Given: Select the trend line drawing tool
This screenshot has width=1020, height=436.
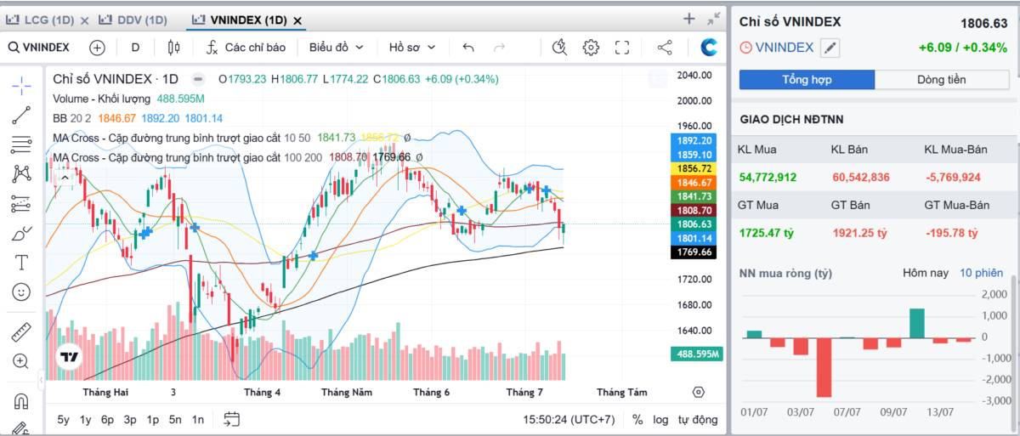Looking at the screenshot, I should [x=21, y=115].
